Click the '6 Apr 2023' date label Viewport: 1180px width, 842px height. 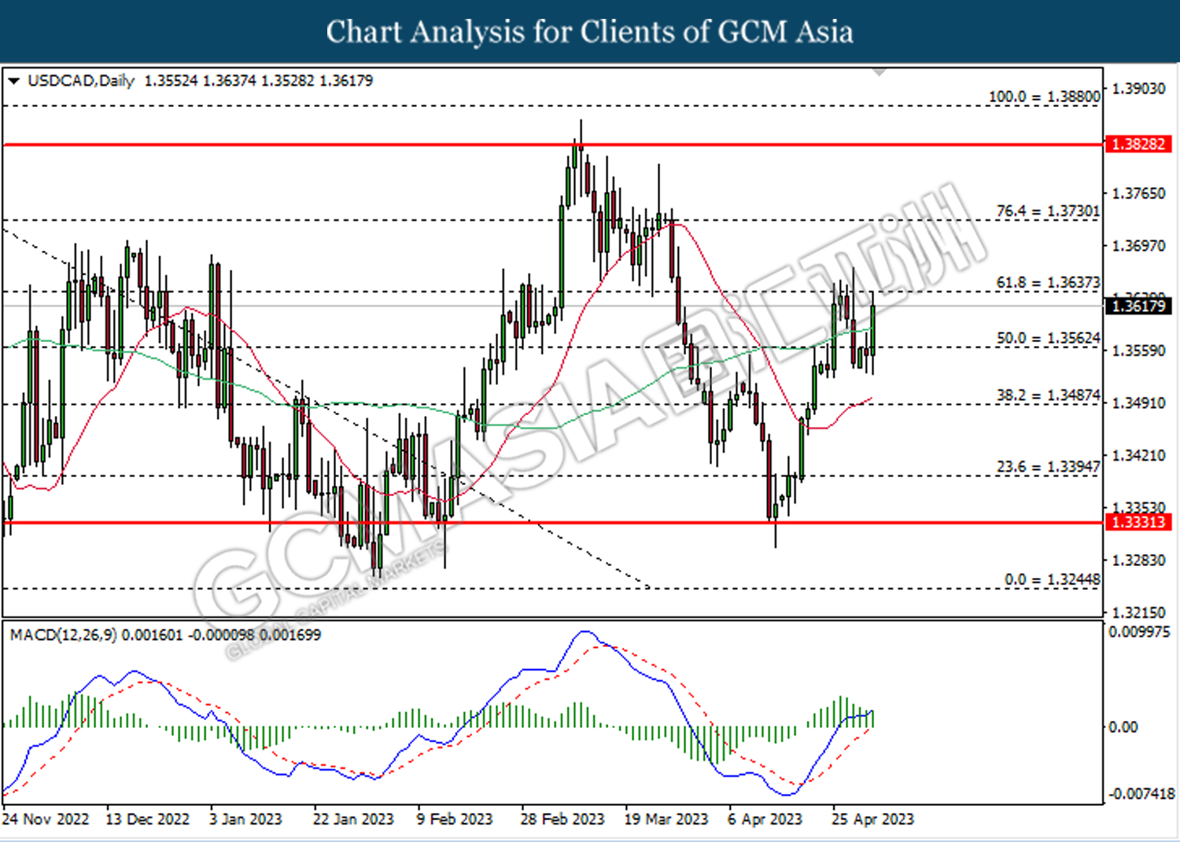pos(765,819)
